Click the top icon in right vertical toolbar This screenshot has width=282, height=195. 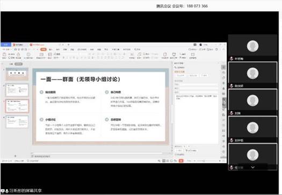pyautogui.click(x=224, y=67)
